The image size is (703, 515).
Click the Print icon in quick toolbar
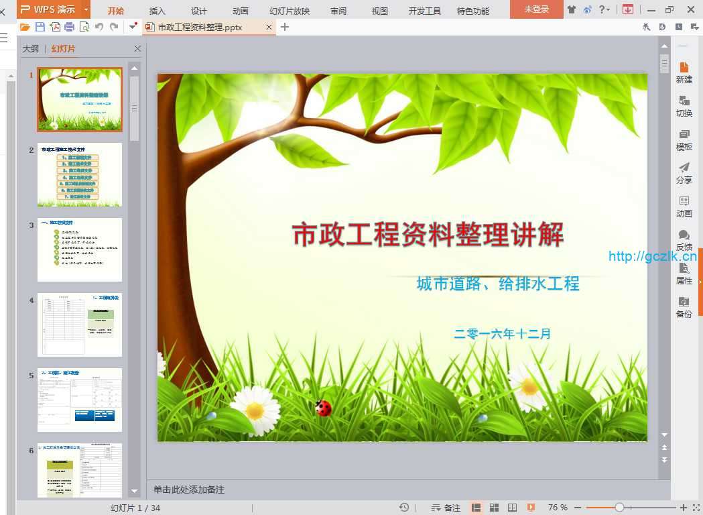point(69,27)
